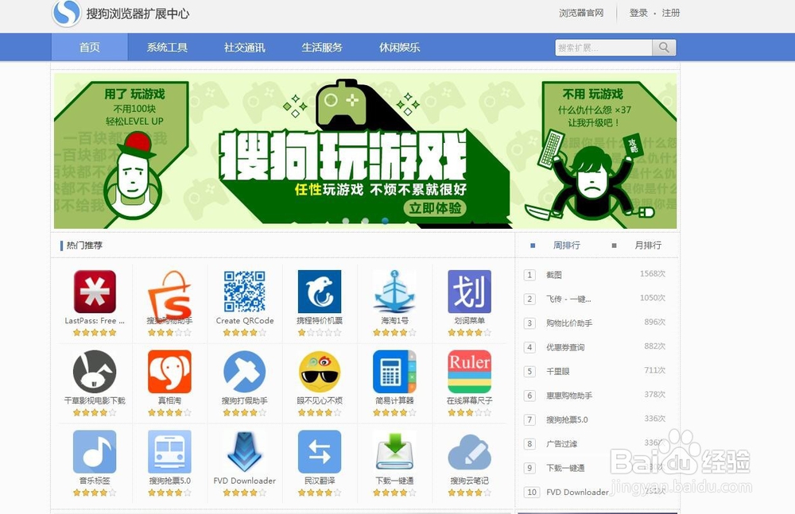This screenshot has height=514, width=795.
Task: Click the 简易计算器 name label
Action: [x=394, y=400]
